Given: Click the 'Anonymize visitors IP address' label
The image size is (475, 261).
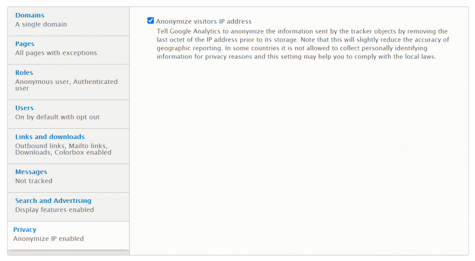Looking at the screenshot, I should pos(204,21).
